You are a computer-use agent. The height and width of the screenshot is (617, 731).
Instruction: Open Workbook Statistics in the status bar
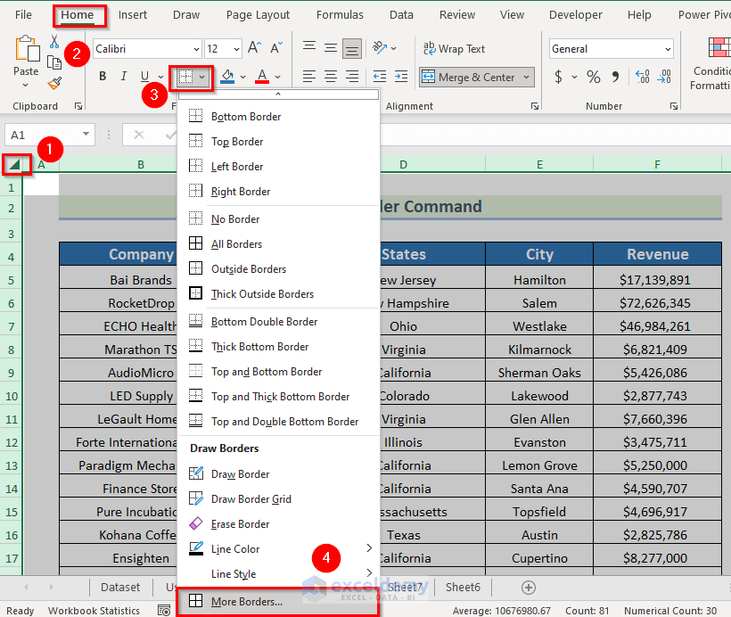click(x=93, y=610)
